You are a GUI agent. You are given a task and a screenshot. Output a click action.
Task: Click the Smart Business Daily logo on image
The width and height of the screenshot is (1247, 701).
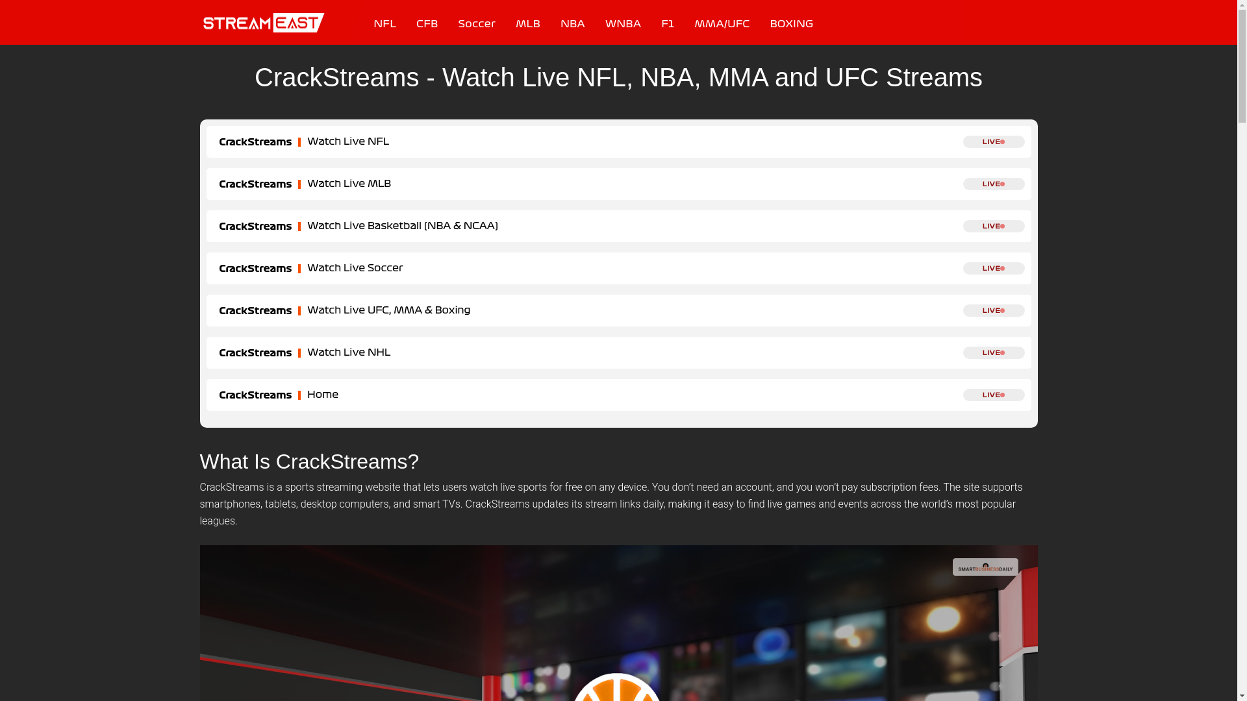[x=985, y=567]
